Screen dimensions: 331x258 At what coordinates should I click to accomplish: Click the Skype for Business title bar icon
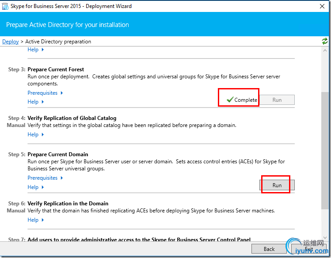coord(6,6)
